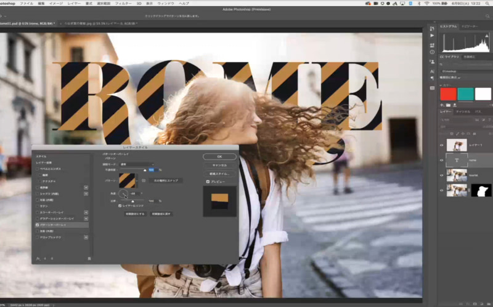Viewport: 493px width, 307px height.
Task: Click the layer mask thumbnail on bottom layer
Action: (481, 191)
